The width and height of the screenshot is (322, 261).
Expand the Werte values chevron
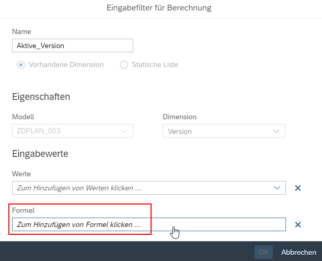pyautogui.click(x=277, y=188)
